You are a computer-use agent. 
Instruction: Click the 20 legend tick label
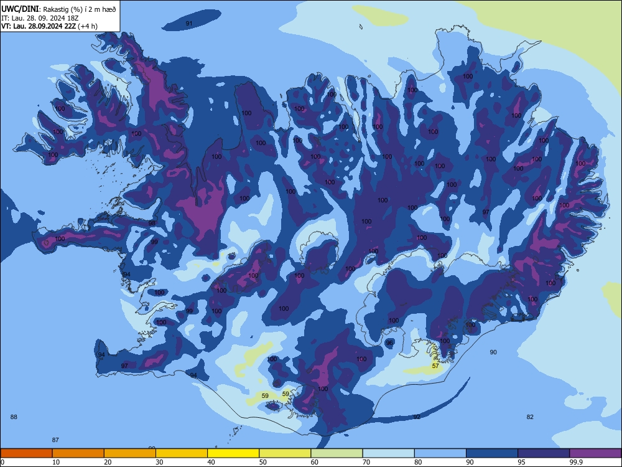(x=108, y=462)
